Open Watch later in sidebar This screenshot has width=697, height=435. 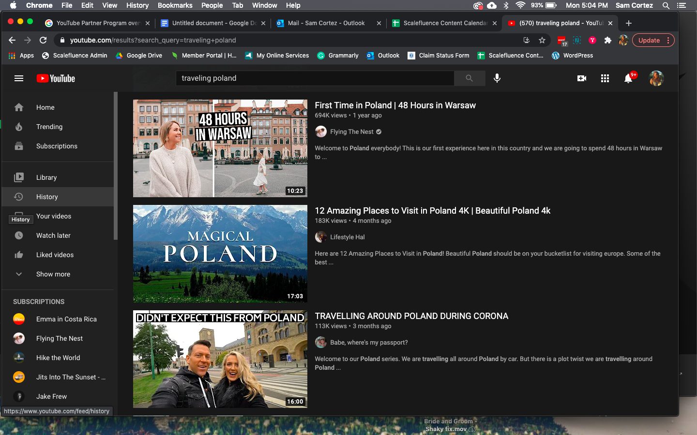point(58,235)
